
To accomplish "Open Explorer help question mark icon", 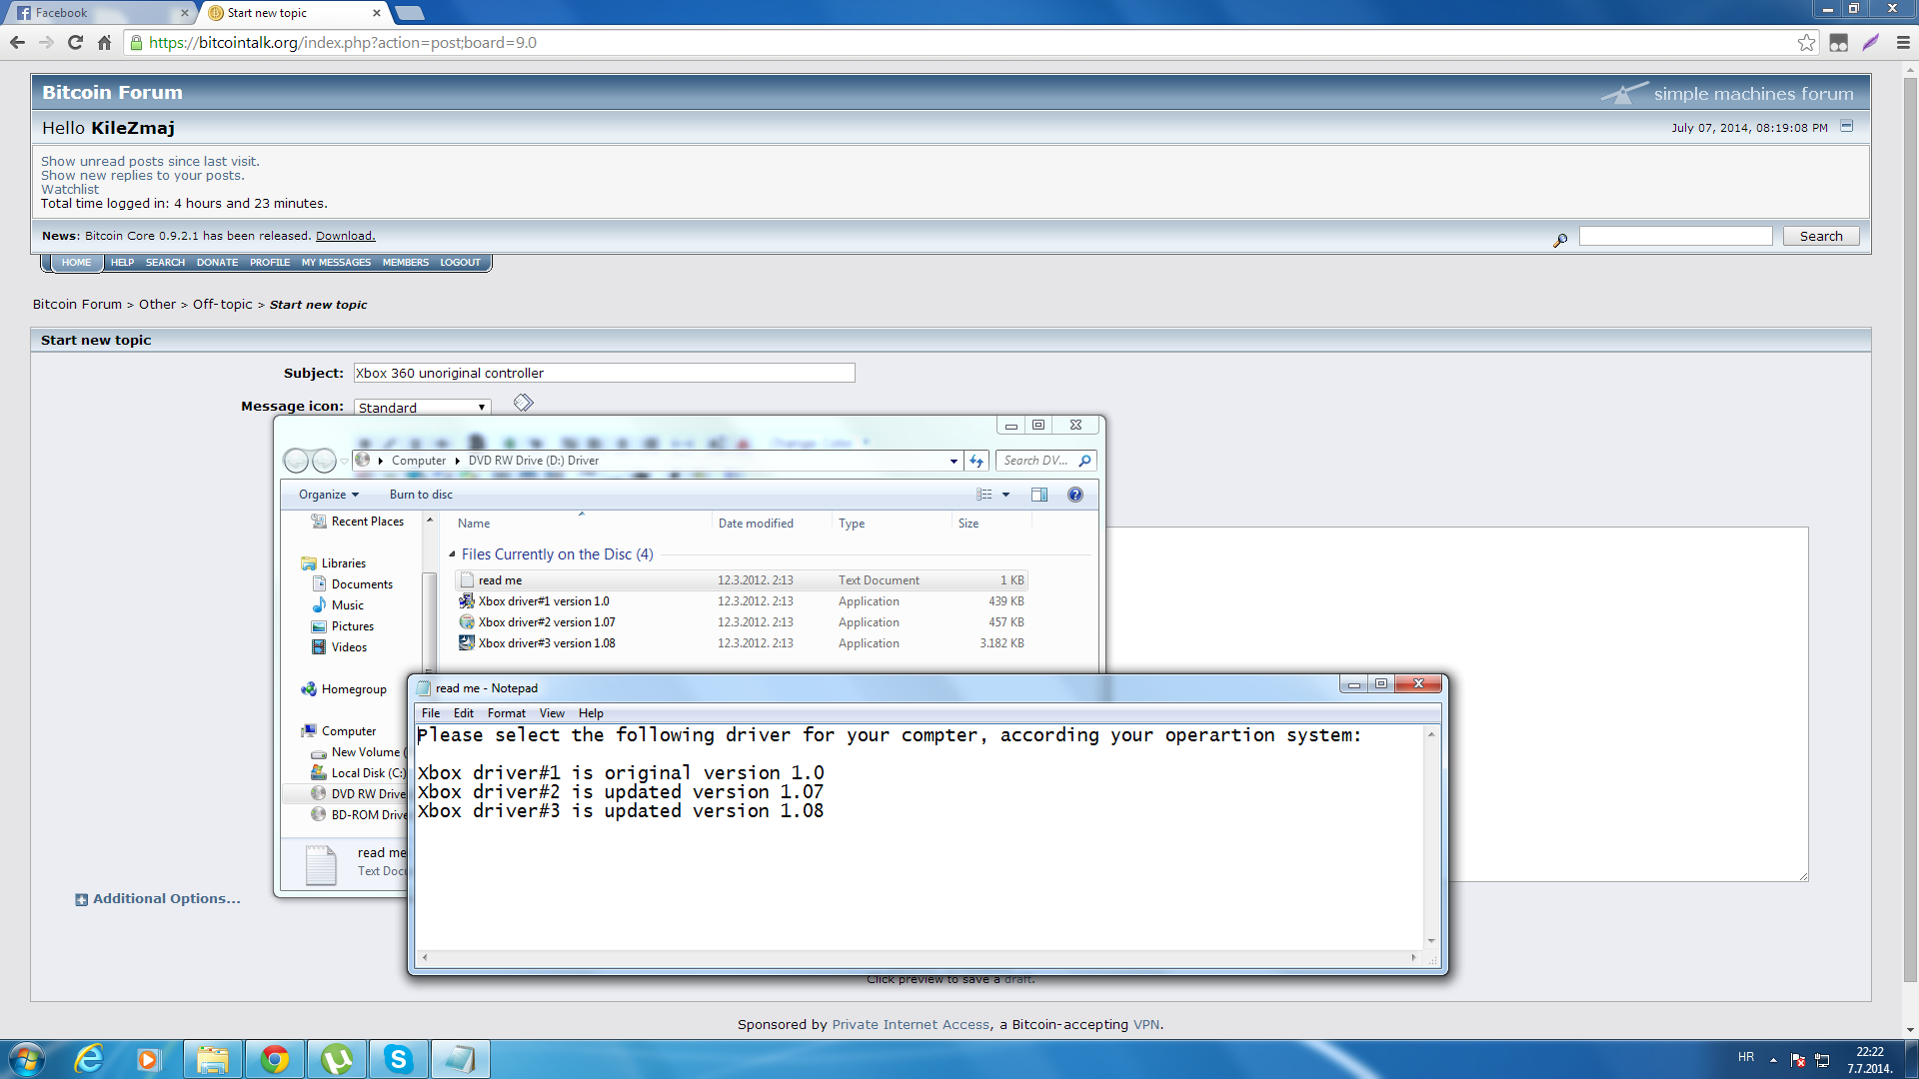I will pos(1075,495).
